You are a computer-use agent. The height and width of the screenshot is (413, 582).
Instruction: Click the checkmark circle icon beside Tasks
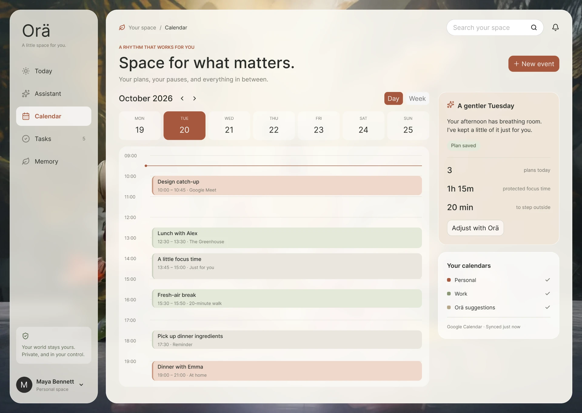pyautogui.click(x=26, y=139)
